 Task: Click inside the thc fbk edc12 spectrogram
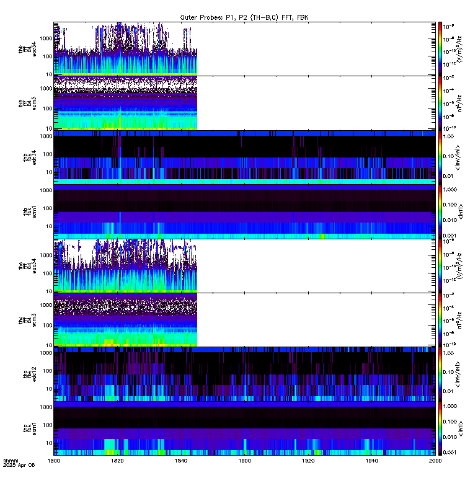244,374
